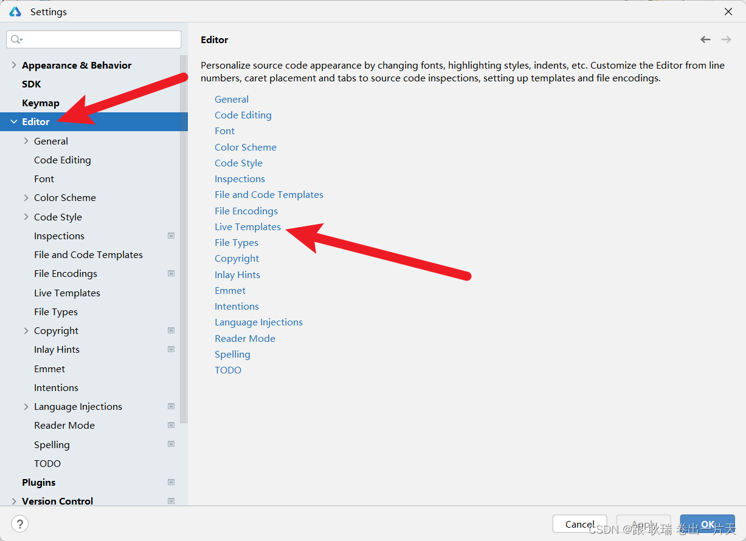Select Font in the sidebar tree
746x541 pixels.
[x=44, y=179]
